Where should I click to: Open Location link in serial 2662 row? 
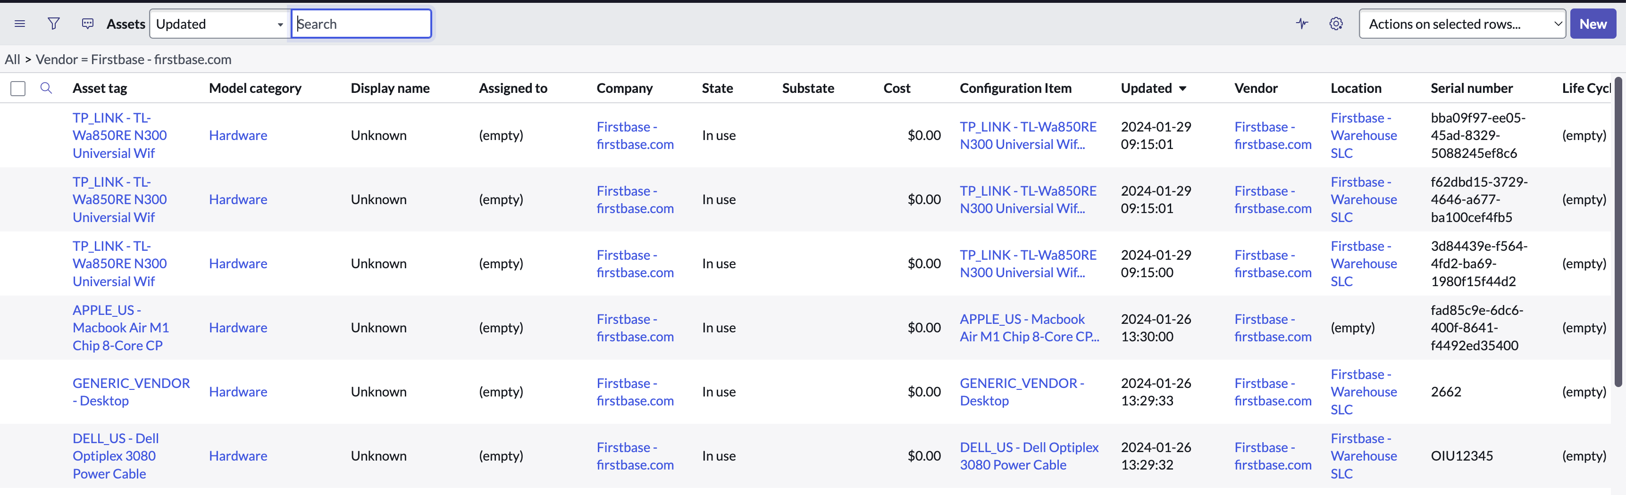click(1364, 392)
